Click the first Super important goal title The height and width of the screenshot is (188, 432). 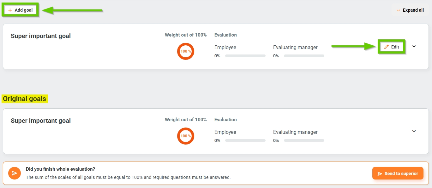point(41,36)
